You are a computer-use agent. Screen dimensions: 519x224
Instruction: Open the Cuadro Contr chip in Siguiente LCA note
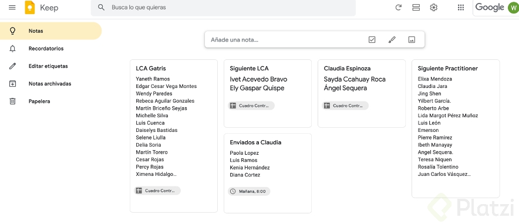pyautogui.click(x=251, y=106)
